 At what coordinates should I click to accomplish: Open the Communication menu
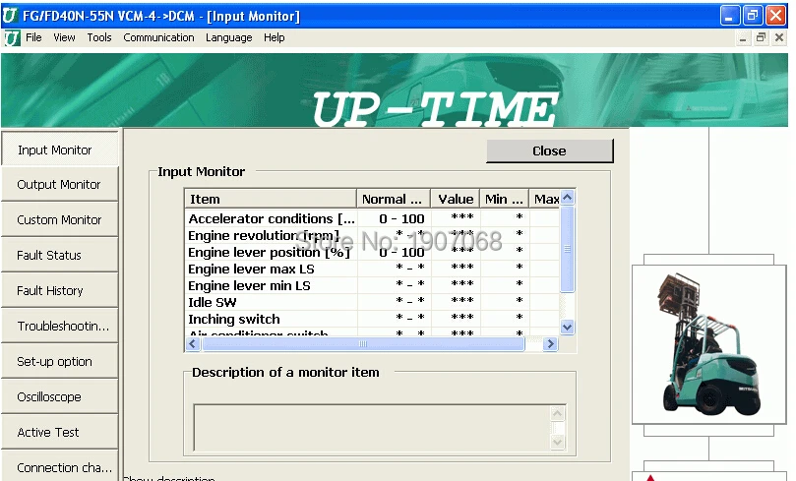(x=158, y=37)
